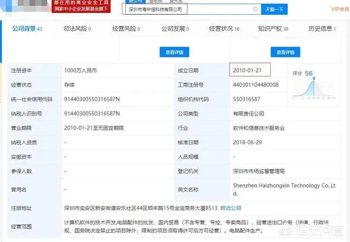Click the 行业 label cell
Screen dimensions: 350x242
coord(202,128)
